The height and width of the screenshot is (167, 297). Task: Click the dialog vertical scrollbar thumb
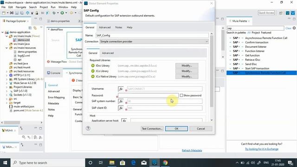(212, 71)
